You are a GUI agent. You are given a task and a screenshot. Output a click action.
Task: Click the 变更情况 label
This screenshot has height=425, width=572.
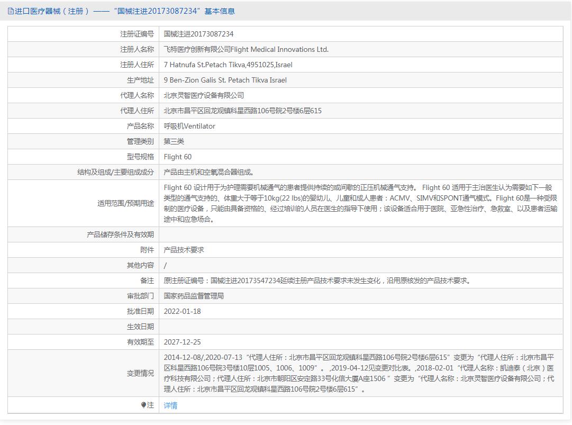[140, 373]
